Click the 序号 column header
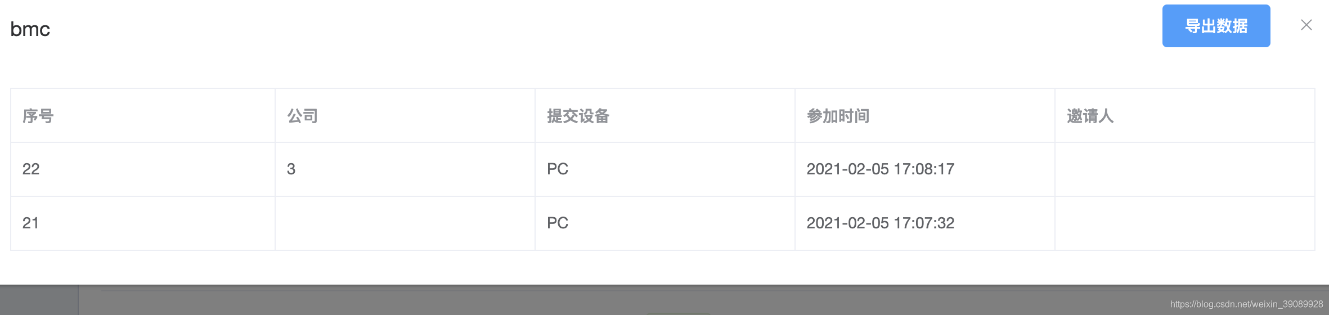The width and height of the screenshot is (1329, 315). [38, 116]
